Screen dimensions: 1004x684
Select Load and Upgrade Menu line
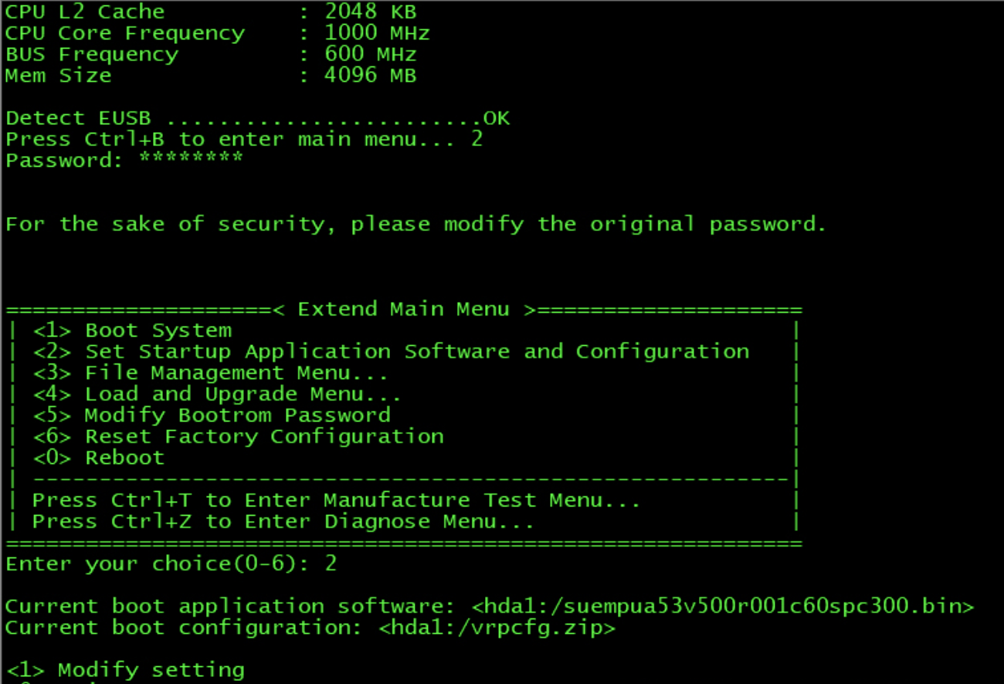point(217,394)
